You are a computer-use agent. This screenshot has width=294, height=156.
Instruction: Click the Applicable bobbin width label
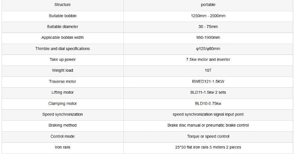click(63, 38)
